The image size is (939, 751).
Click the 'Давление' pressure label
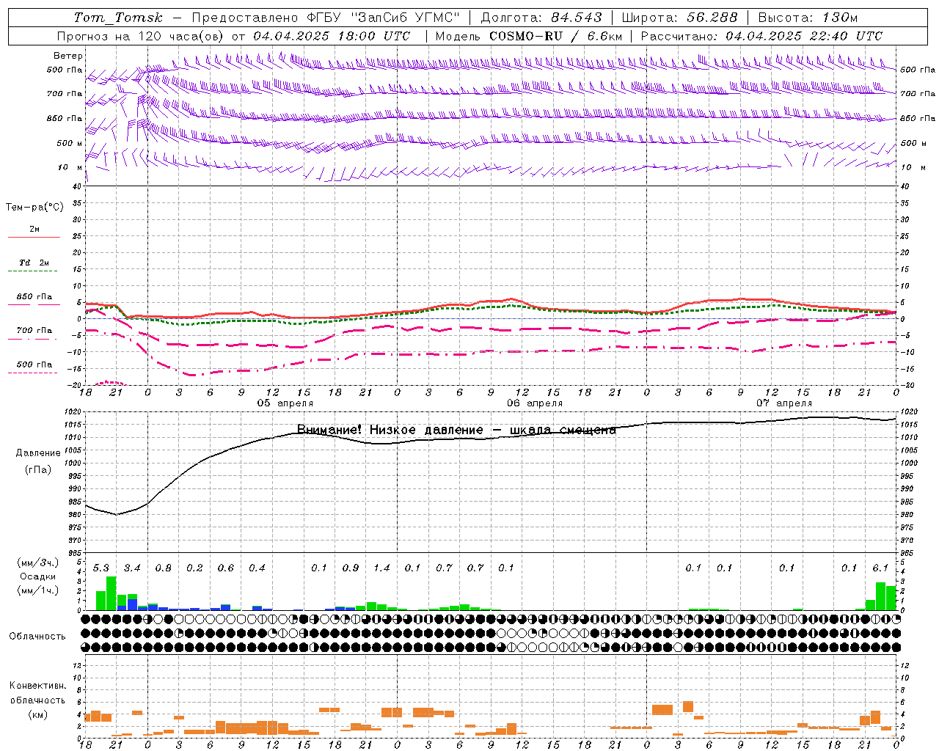[x=38, y=453]
